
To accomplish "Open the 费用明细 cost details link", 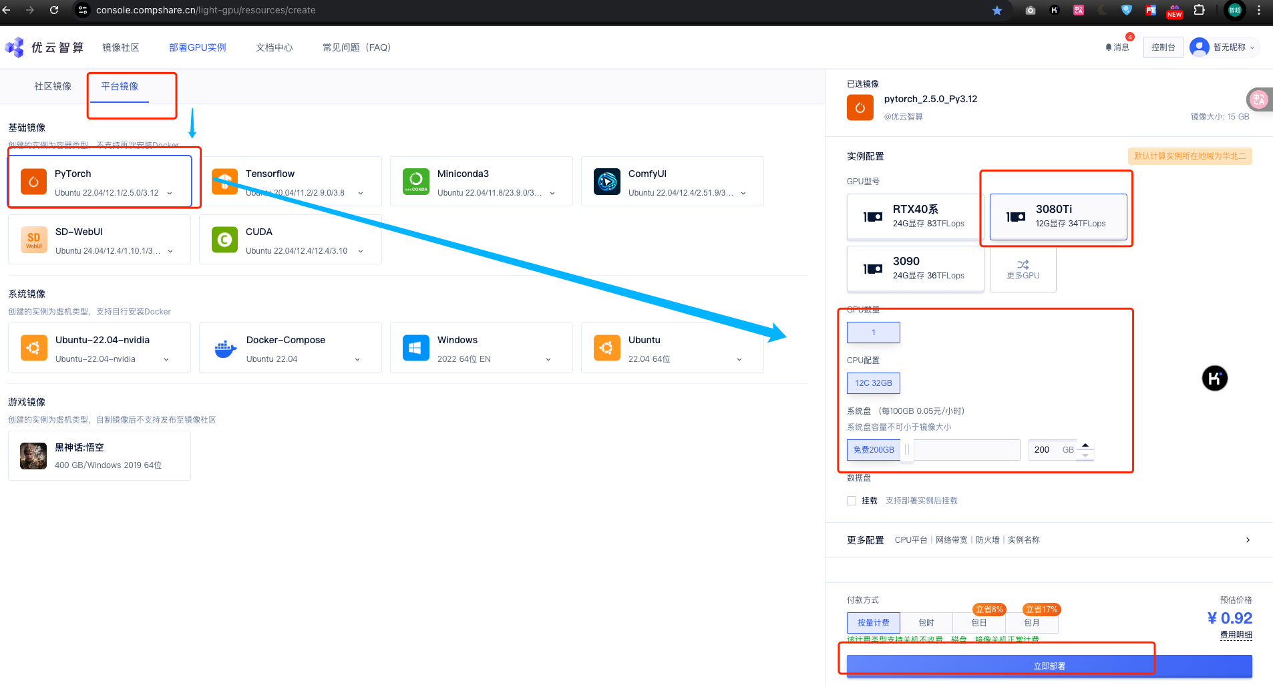I will (1236, 635).
